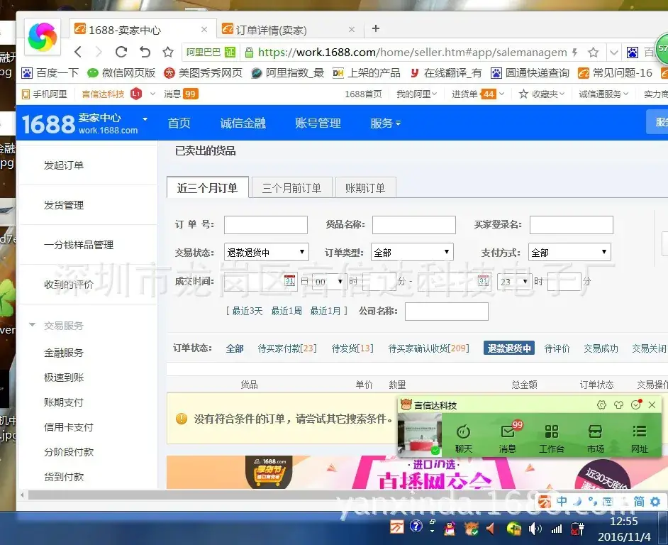This screenshot has height=545, width=668.
Task: Click the taskbar help question mark icon
Action: pos(416,527)
